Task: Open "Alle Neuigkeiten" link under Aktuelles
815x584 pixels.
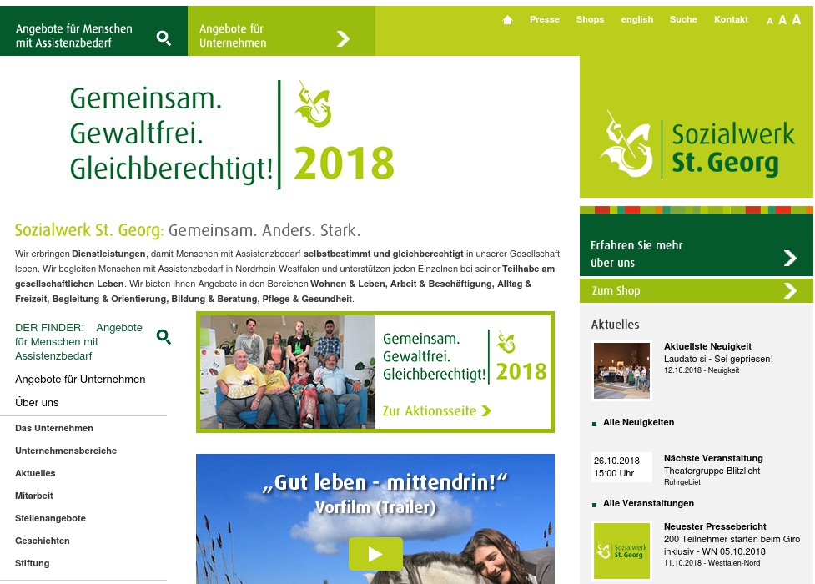Action: click(x=638, y=423)
